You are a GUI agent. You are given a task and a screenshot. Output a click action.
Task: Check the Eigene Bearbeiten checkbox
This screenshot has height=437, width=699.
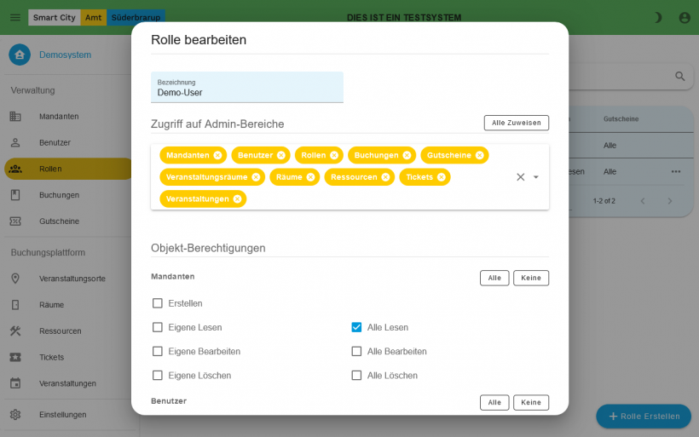coord(158,351)
